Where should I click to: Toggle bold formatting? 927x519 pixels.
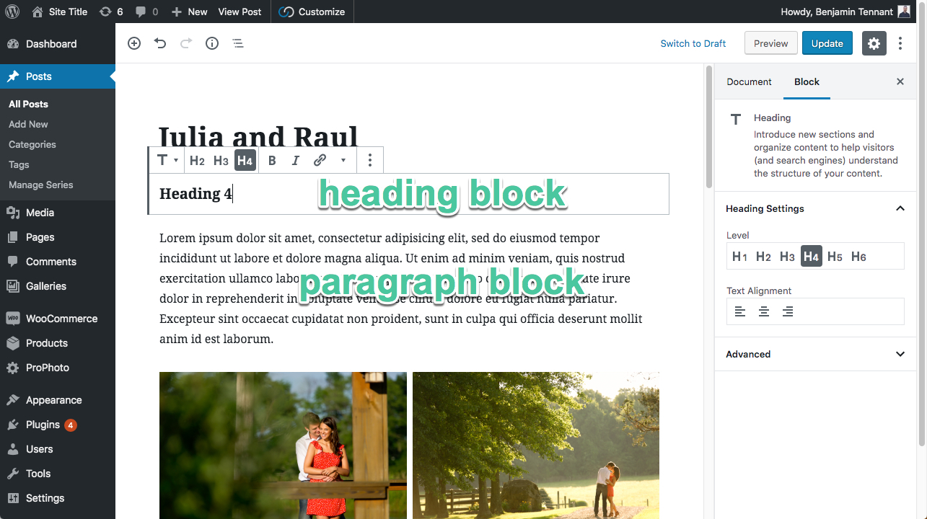272,160
